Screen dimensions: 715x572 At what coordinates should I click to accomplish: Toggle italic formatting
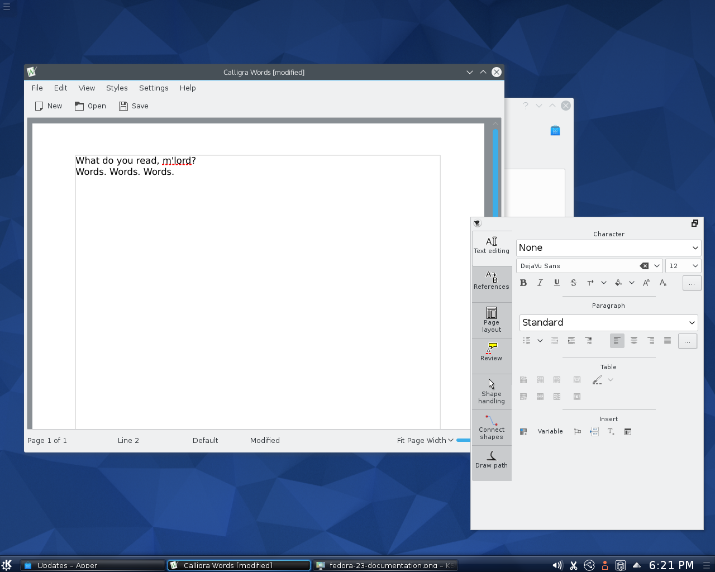[540, 283]
